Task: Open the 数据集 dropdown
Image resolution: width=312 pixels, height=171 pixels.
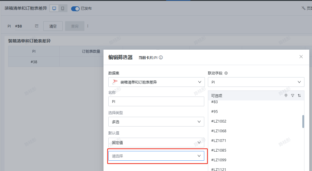Action: click(156, 82)
